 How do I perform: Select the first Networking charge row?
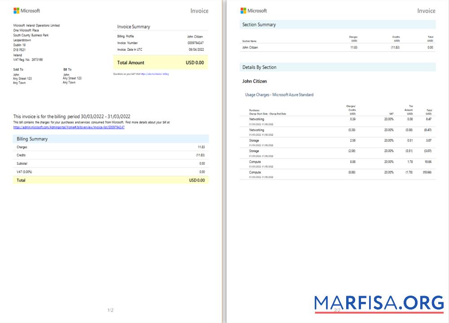337,120
